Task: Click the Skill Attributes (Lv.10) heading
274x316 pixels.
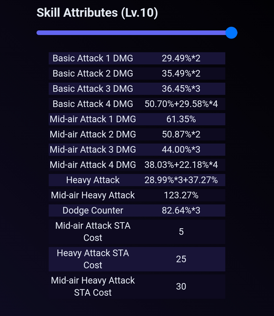Action: coord(97,13)
